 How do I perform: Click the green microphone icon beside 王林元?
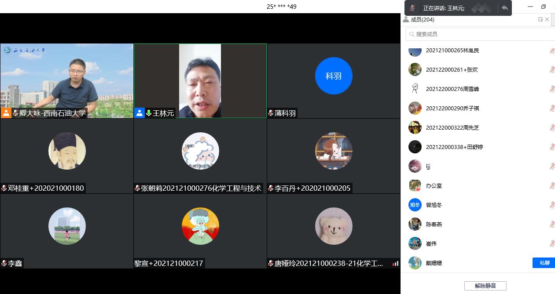[x=149, y=113]
